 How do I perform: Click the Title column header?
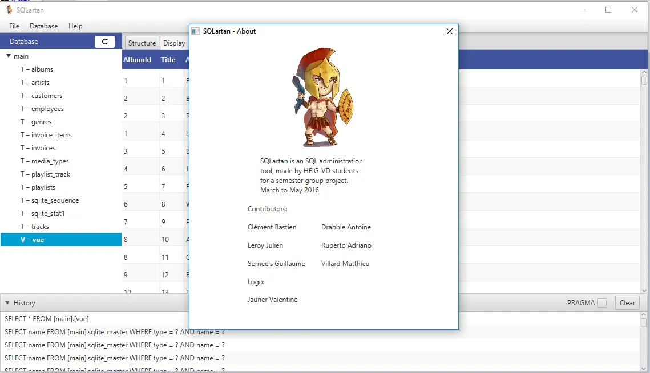168,60
